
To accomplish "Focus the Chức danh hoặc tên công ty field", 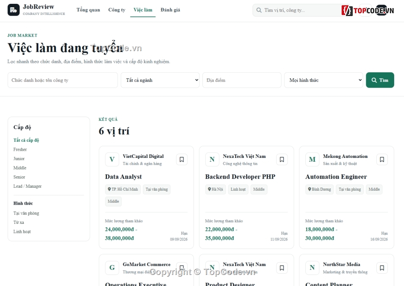I will pyautogui.click(x=63, y=80).
